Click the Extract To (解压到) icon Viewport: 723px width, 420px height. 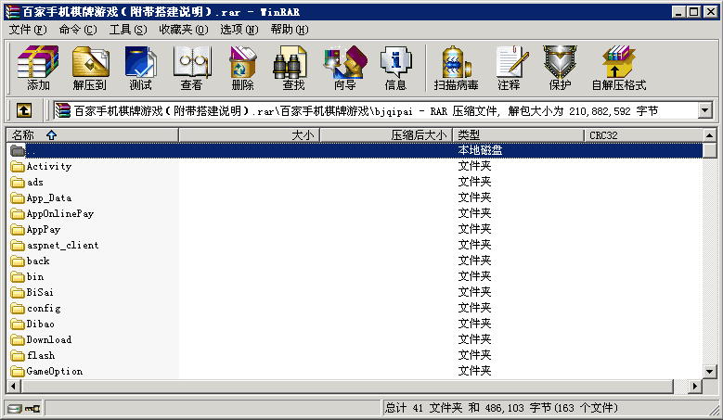pos(89,69)
